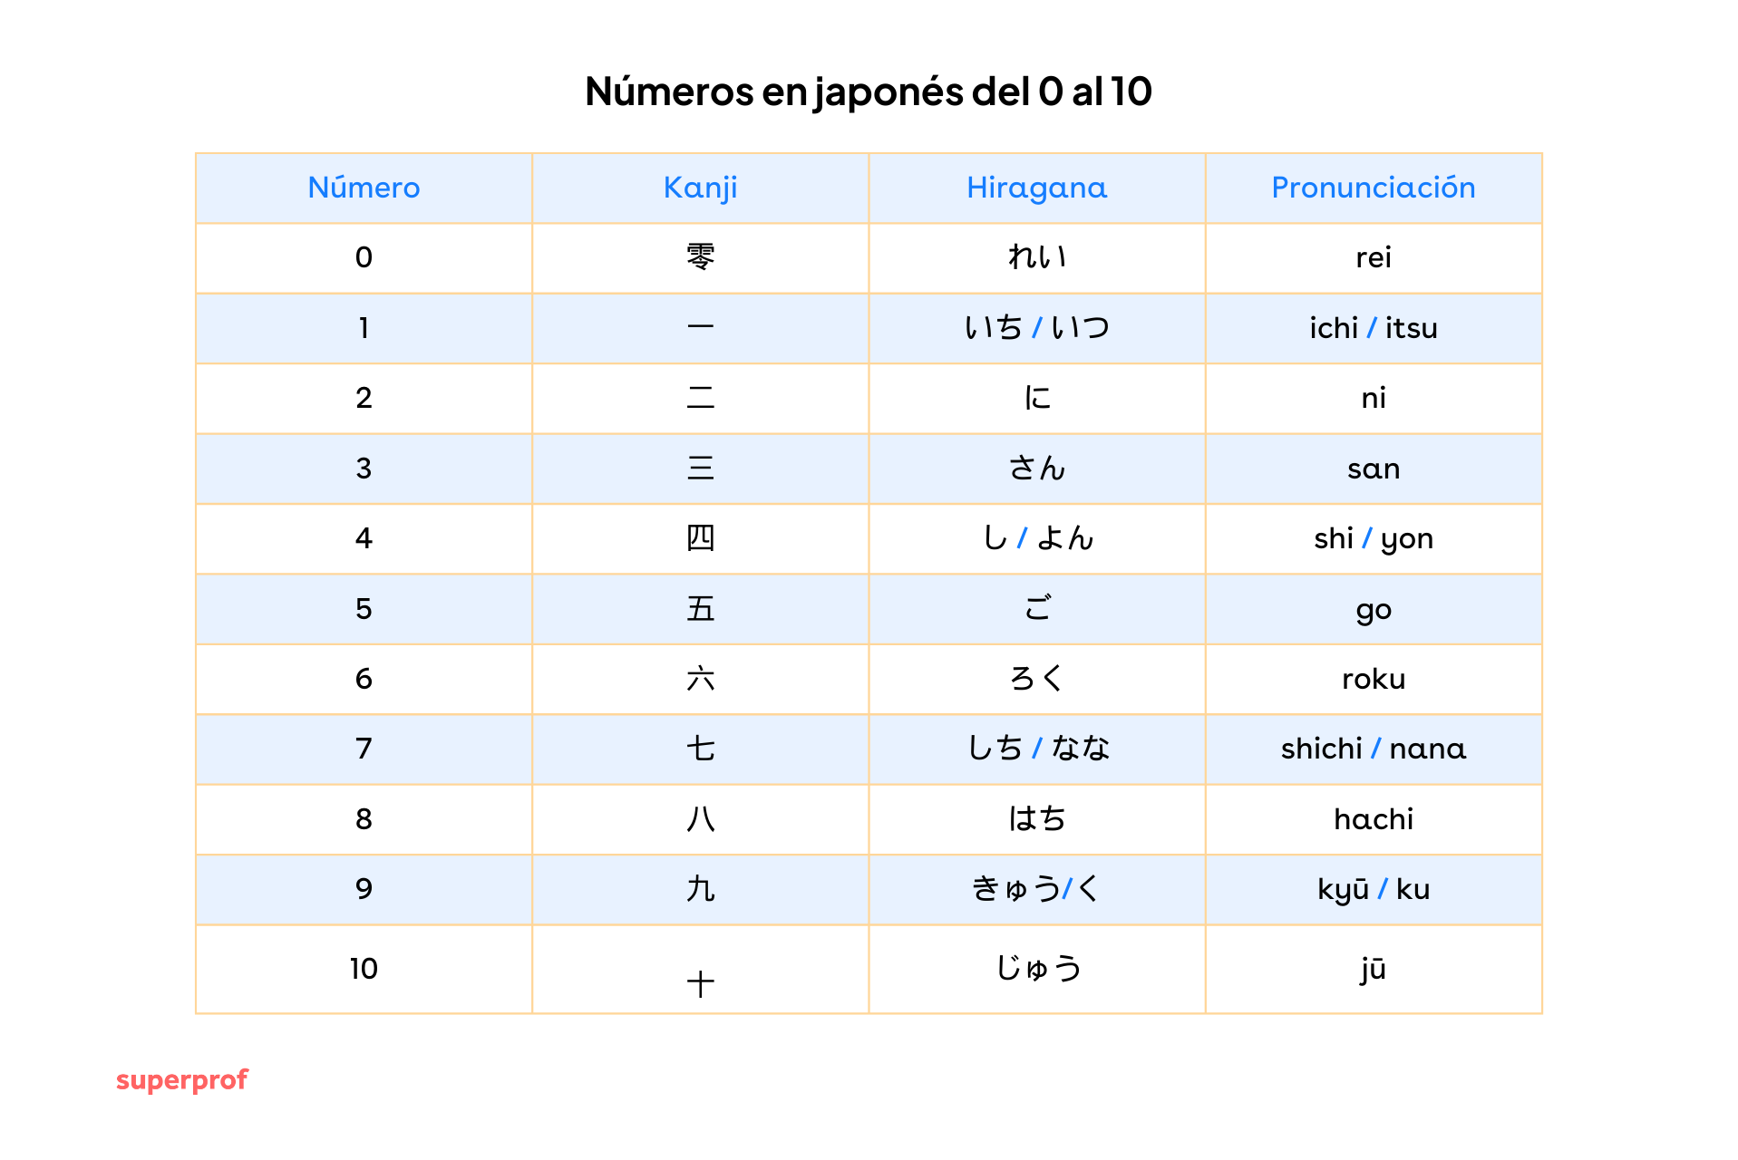Image resolution: width=1738 pixels, height=1160 pixels.
Task: Click the number 10 cell
Action: [x=364, y=969]
